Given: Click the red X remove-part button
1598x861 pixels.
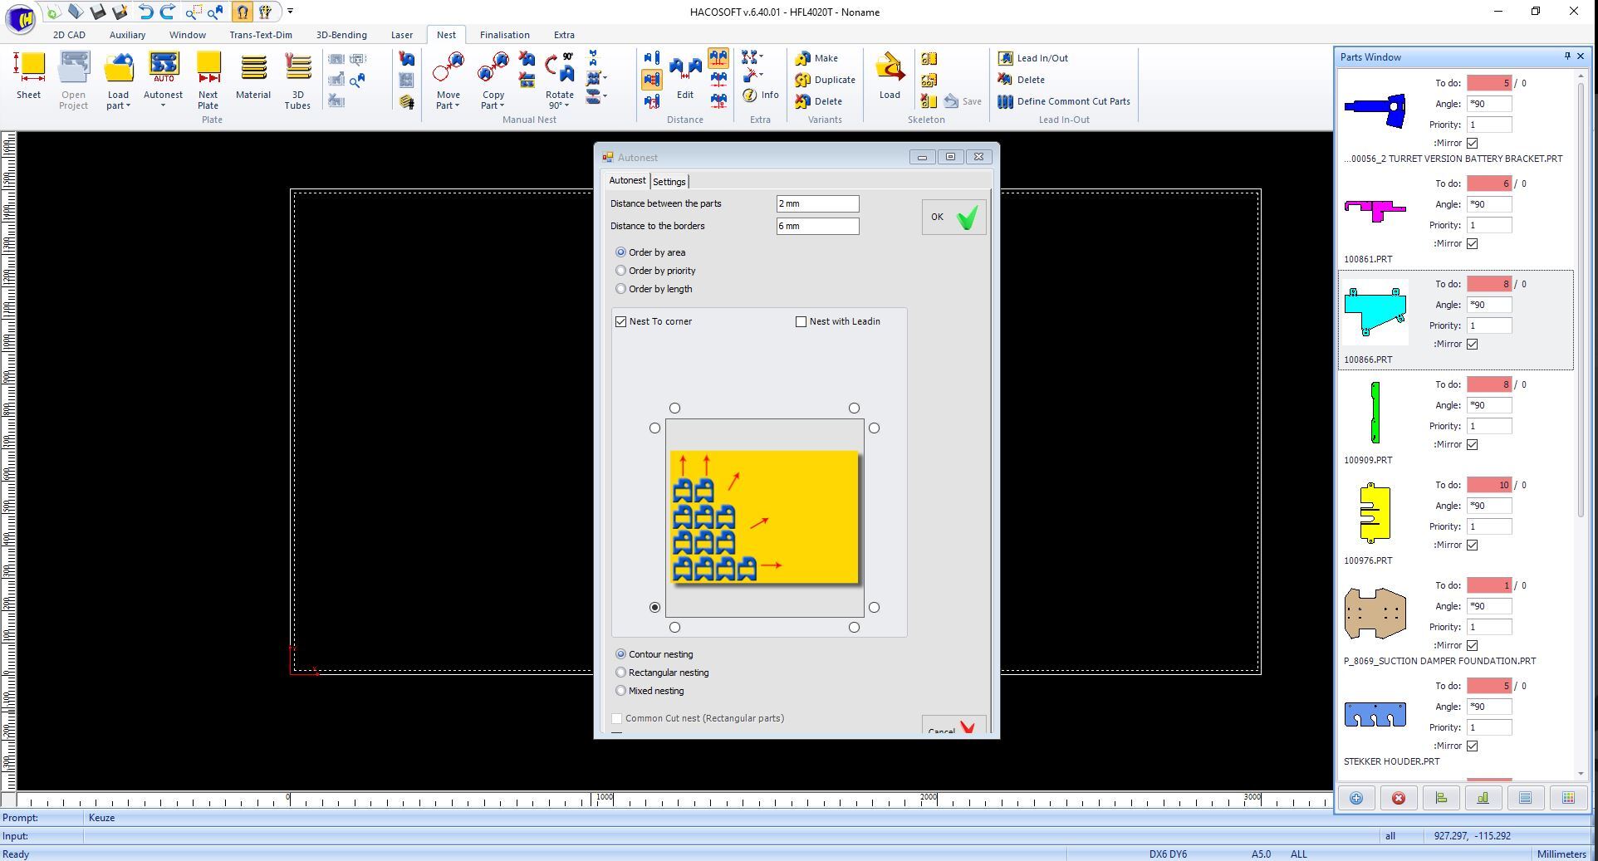Looking at the screenshot, I should [1399, 798].
